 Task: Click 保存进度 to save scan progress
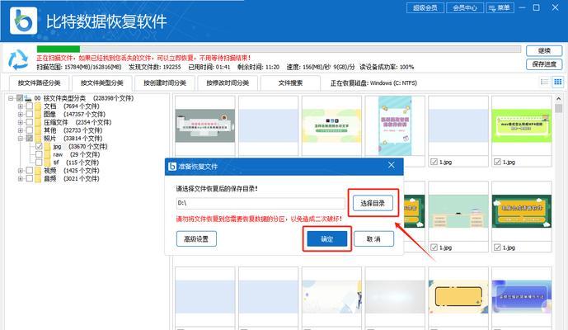[x=544, y=64]
